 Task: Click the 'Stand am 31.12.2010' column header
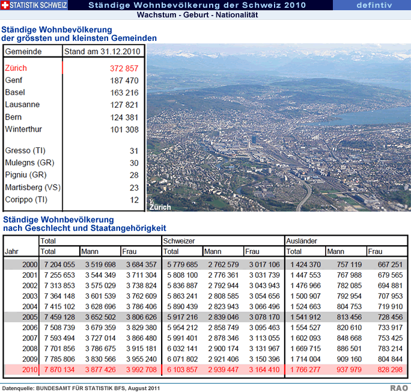point(102,52)
